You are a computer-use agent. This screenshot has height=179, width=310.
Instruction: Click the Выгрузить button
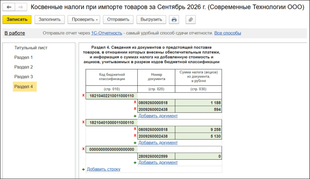[151, 20]
